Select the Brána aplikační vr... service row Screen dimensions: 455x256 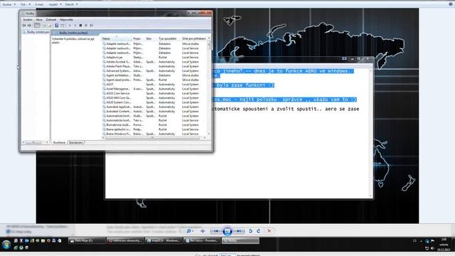(154, 129)
